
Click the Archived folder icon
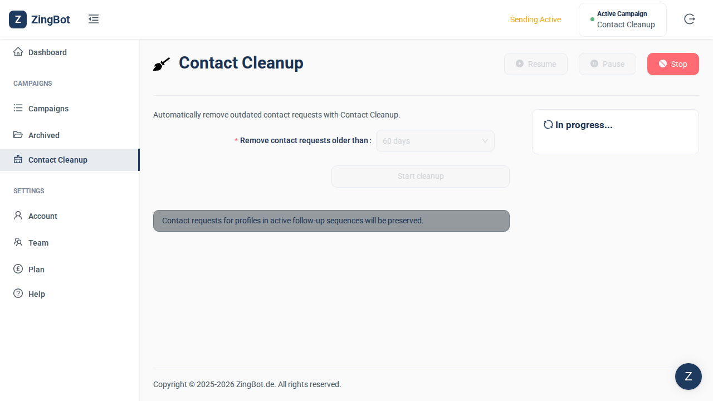coord(18,135)
